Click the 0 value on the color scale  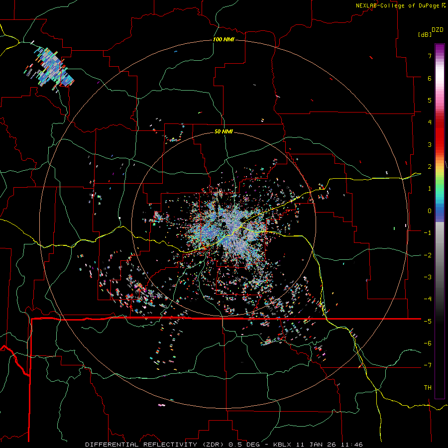coord(430,211)
